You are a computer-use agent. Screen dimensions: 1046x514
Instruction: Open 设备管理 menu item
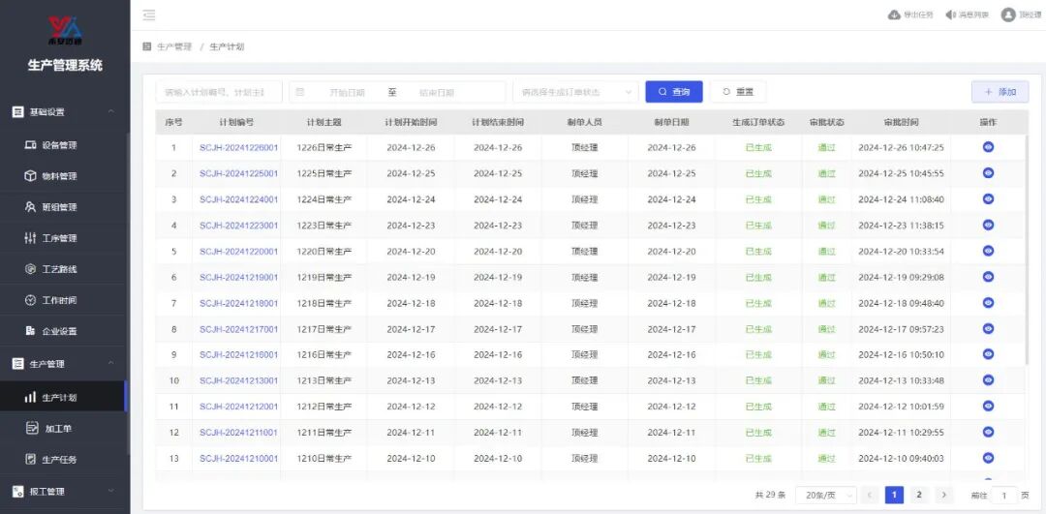(62, 144)
